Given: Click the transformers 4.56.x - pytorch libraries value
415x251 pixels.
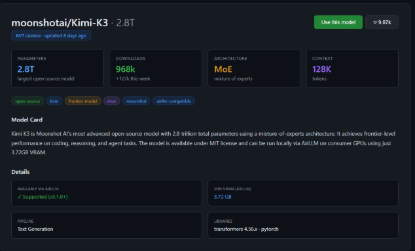Looking at the screenshot, I should pos(246,229).
